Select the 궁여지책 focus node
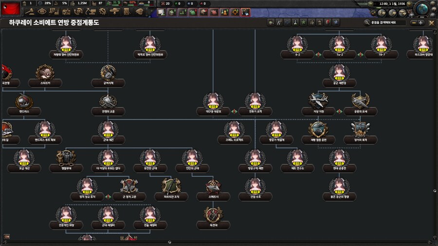Image resolution: width=438 pixels, height=246 pixels. click(108, 74)
